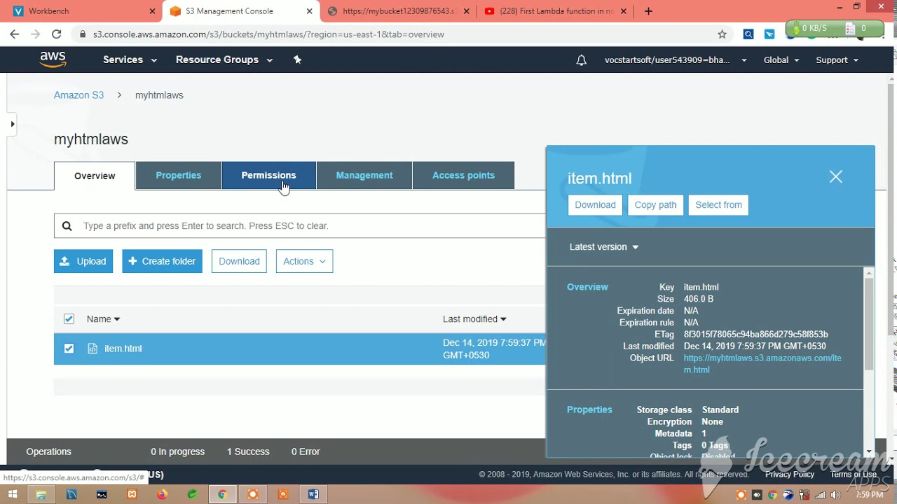Open File Explorer from taskbar

tap(41, 494)
